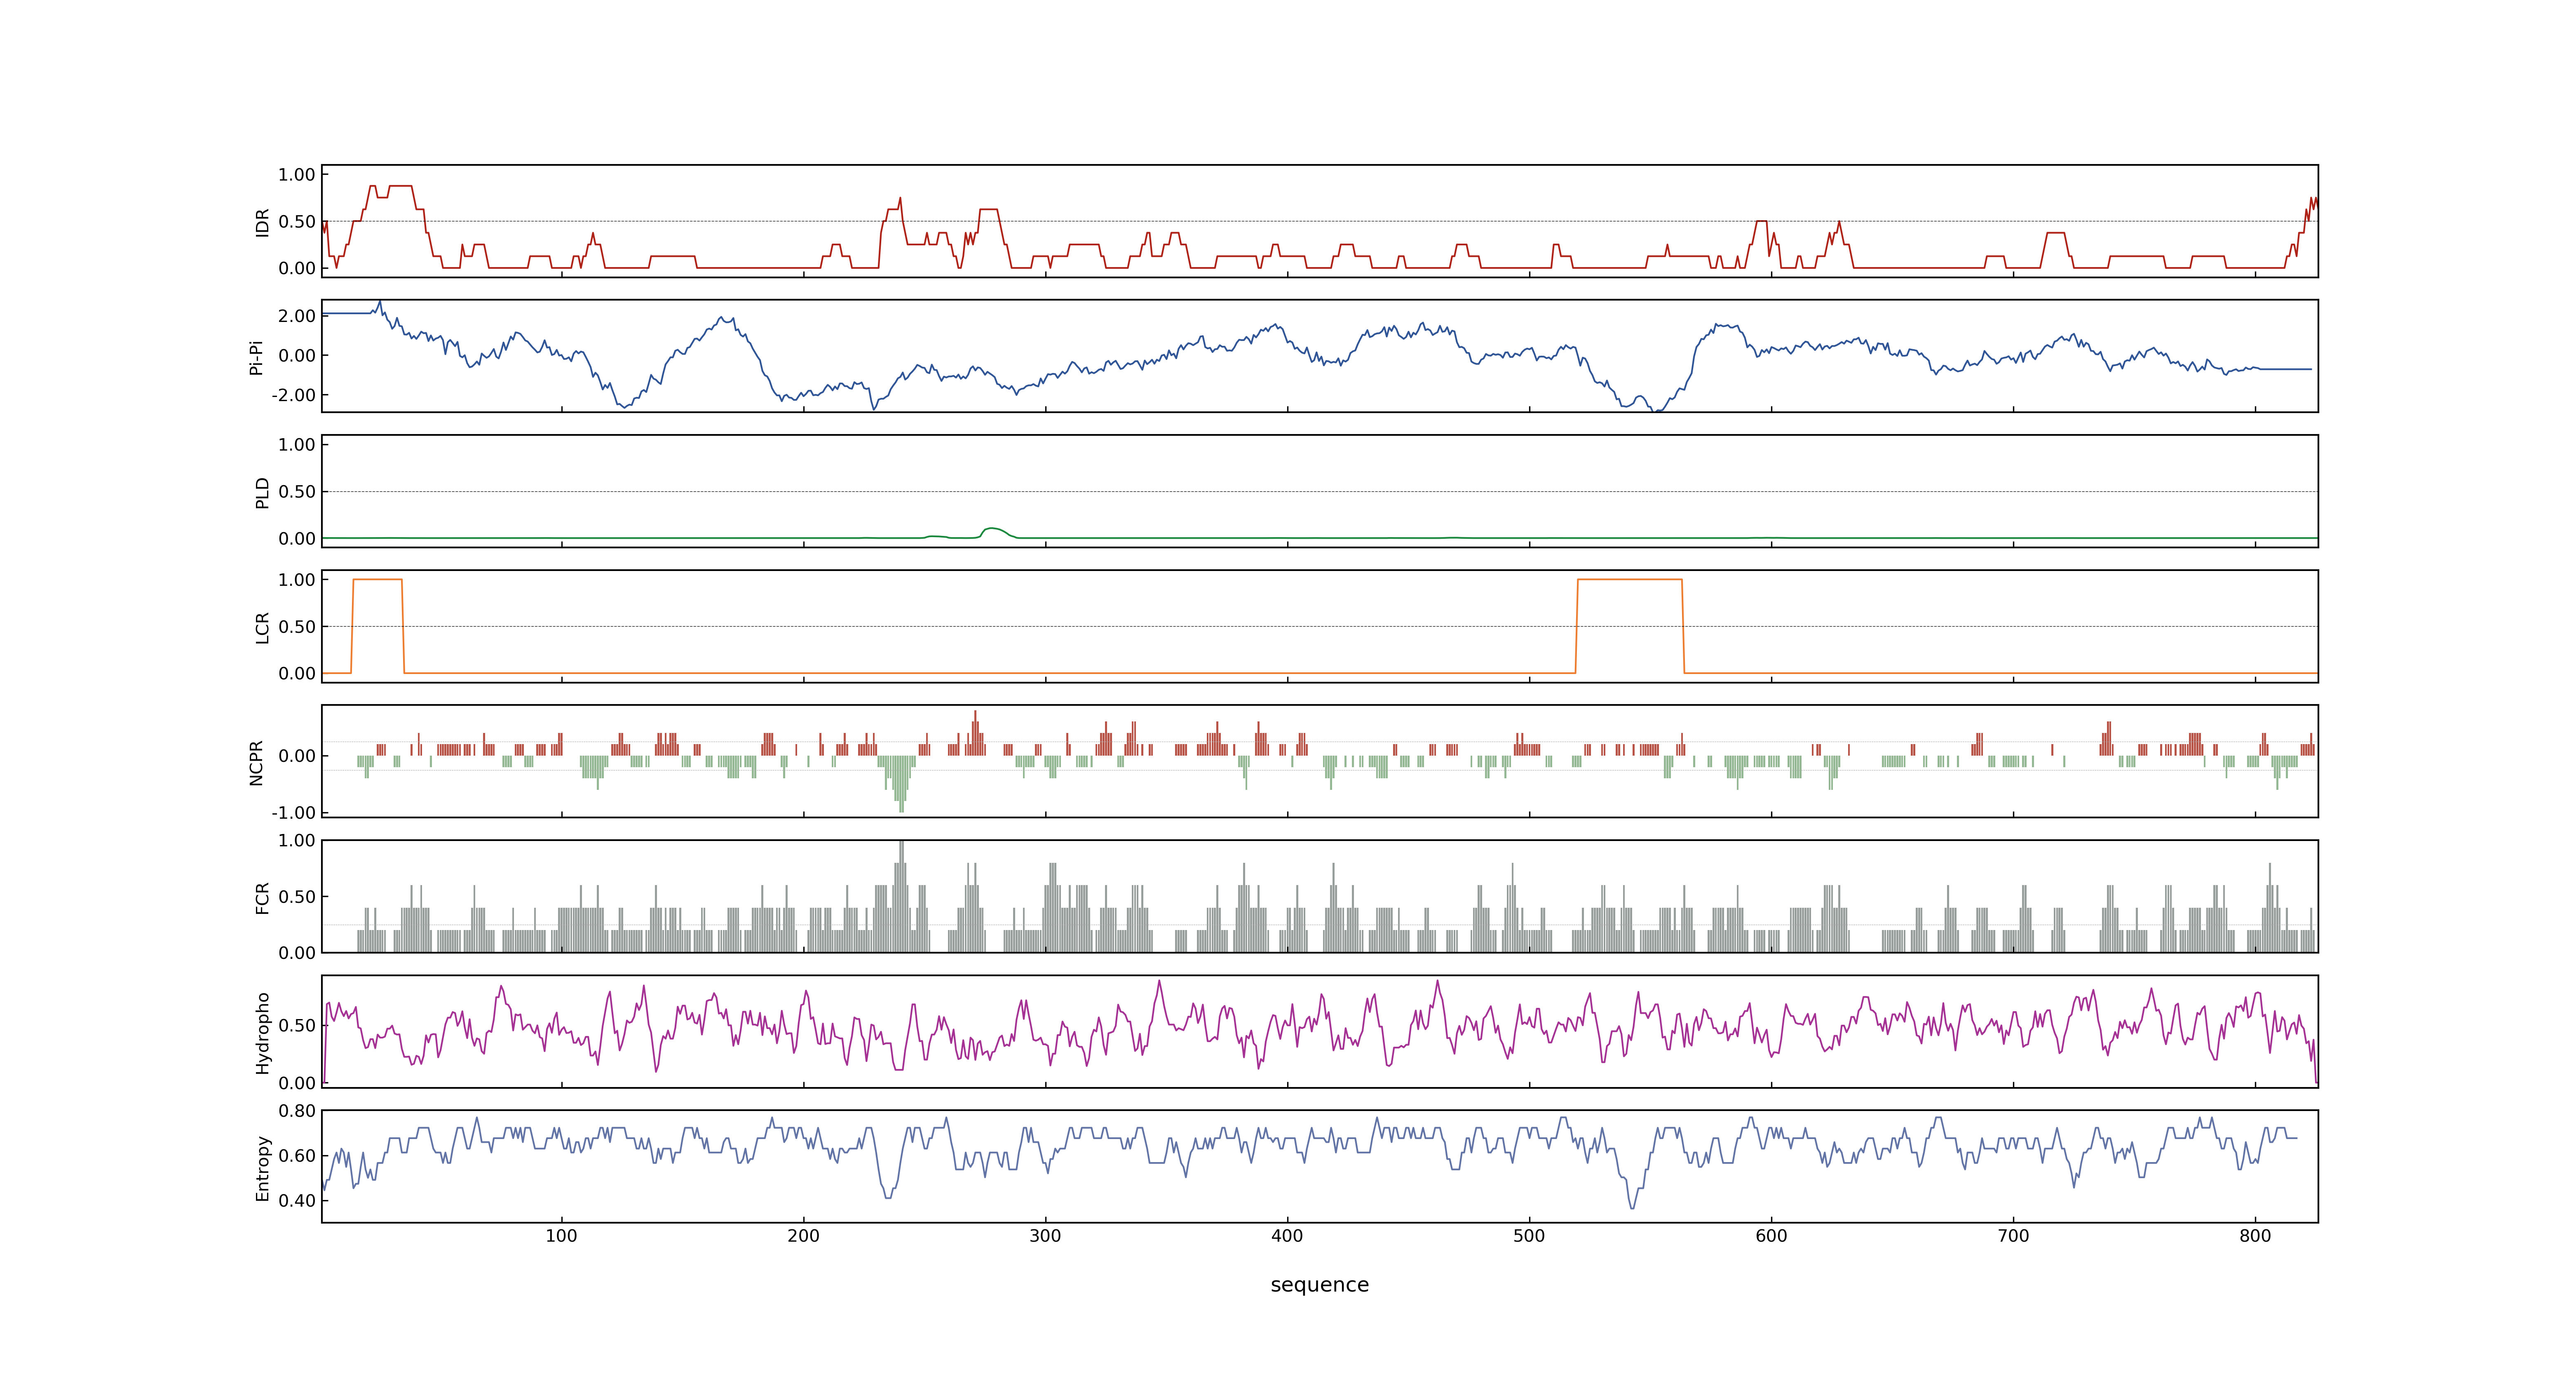Click the LCR y-axis label
Screen dimensions: 2576x1374
pos(262,627)
